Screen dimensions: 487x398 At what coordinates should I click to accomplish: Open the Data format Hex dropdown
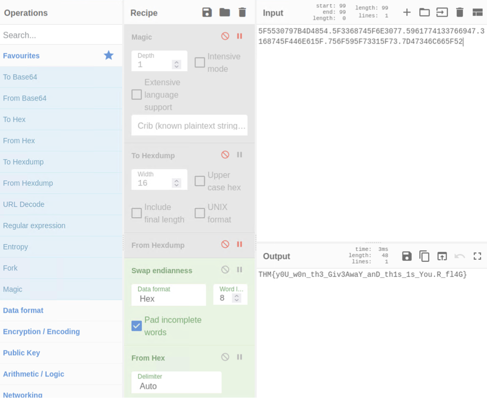[x=168, y=295]
